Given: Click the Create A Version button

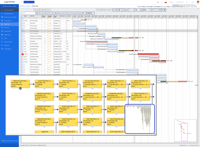Looking at the screenshot, I should point(107,9).
